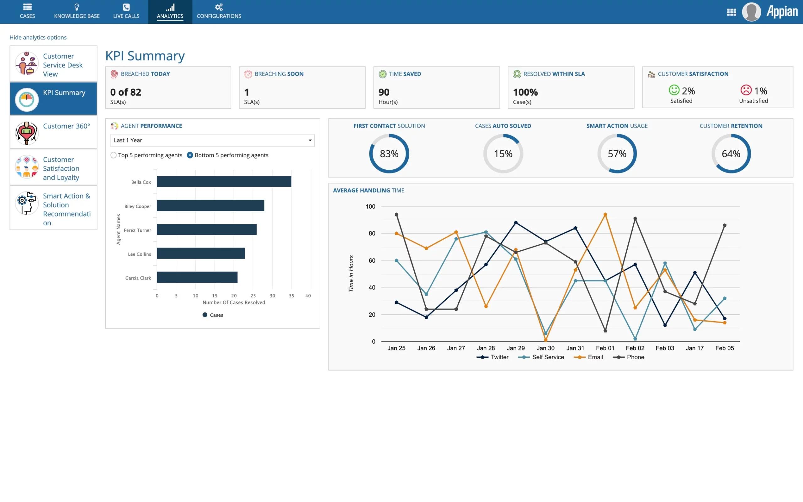Open Customer Service Desk View icon
The height and width of the screenshot is (502, 803).
tap(27, 63)
